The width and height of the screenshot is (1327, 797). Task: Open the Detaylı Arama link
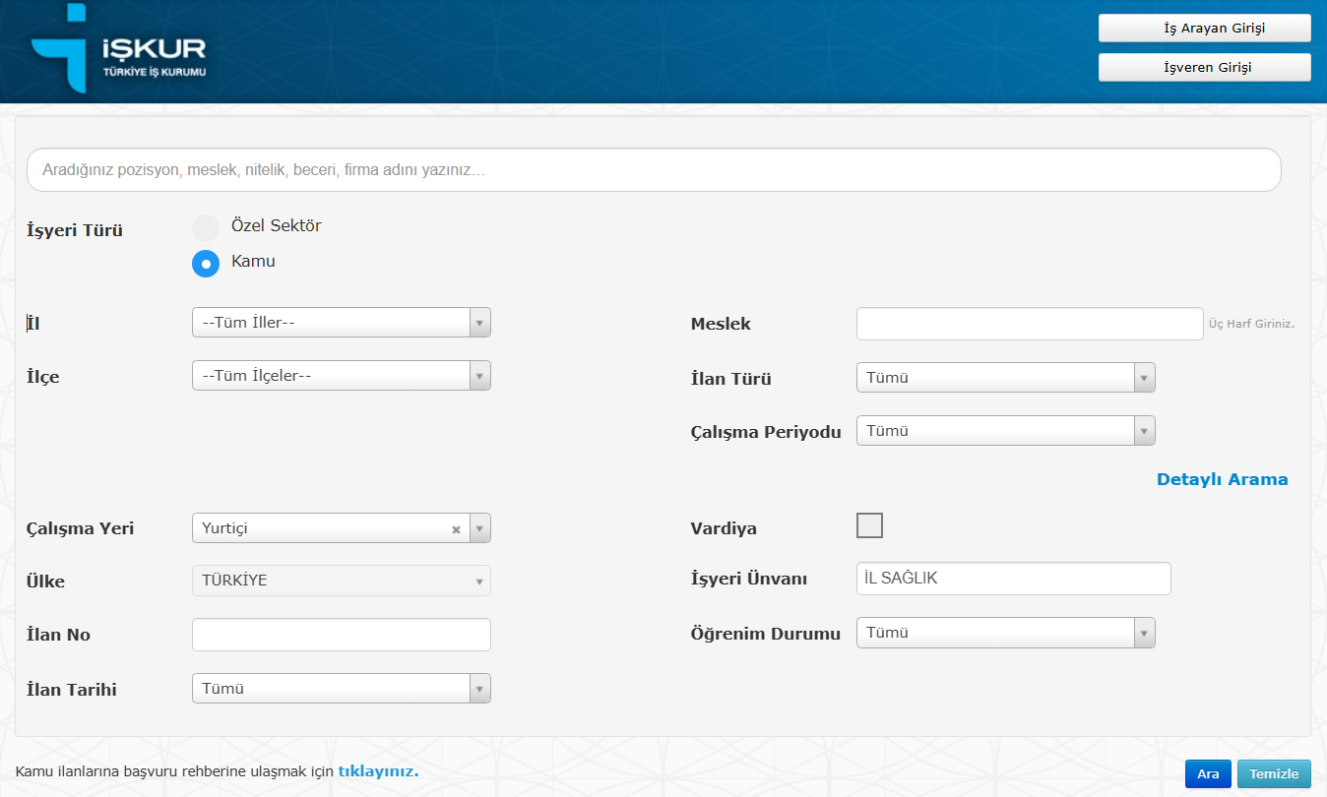[x=1222, y=480]
